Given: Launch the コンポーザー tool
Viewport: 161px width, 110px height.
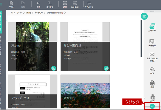Looking at the screenshot, I should [152, 27].
